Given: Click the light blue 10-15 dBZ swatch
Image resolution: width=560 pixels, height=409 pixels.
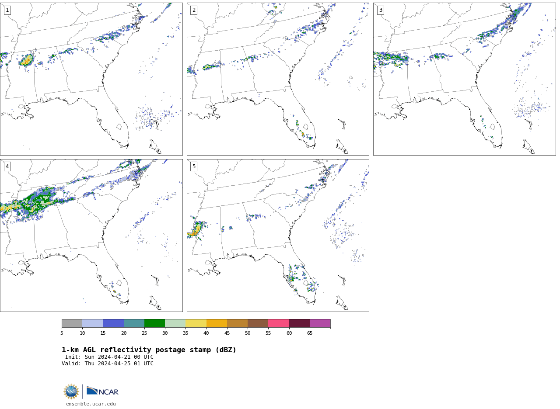Looking at the screenshot, I should tap(93, 323).
